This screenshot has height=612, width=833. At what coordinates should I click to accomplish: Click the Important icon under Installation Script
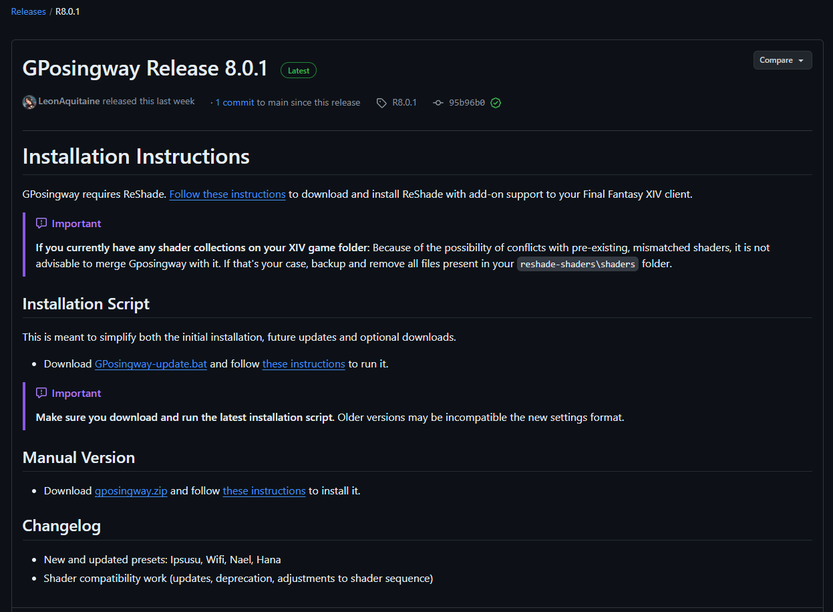[41, 393]
